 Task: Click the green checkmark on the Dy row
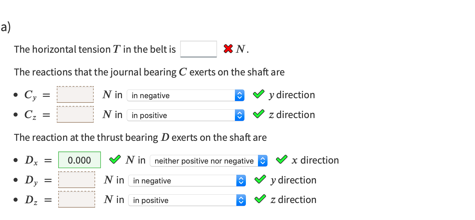pyautogui.click(x=260, y=179)
